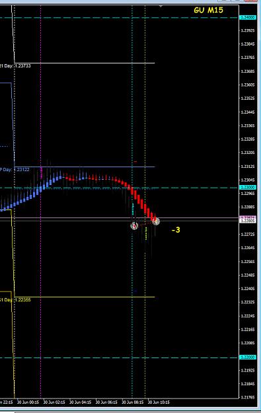
Task: Click the 1.23845 price scale value
Action: [x=248, y=44]
